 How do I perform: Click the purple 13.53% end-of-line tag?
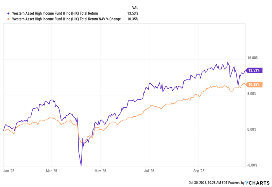pyautogui.click(x=254, y=70)
